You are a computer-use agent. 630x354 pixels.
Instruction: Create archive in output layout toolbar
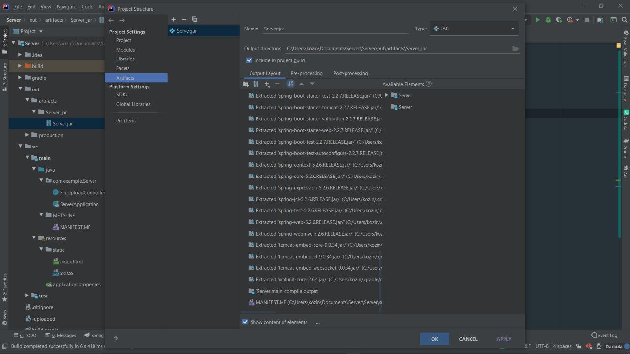[x=256, y=84]
